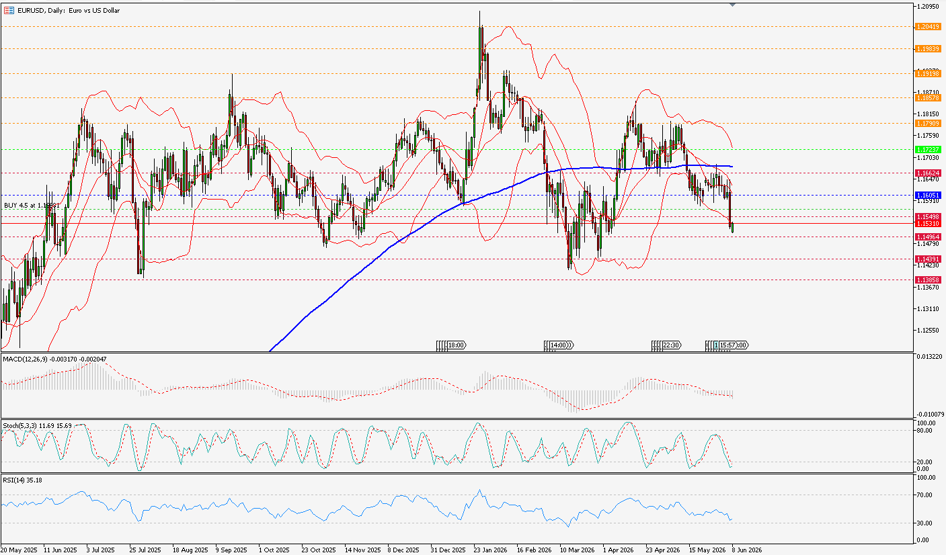Screen dimensions: 946x555
Task: Click the 9 Sep 2025 date label
Action: (x=231, y=550)
